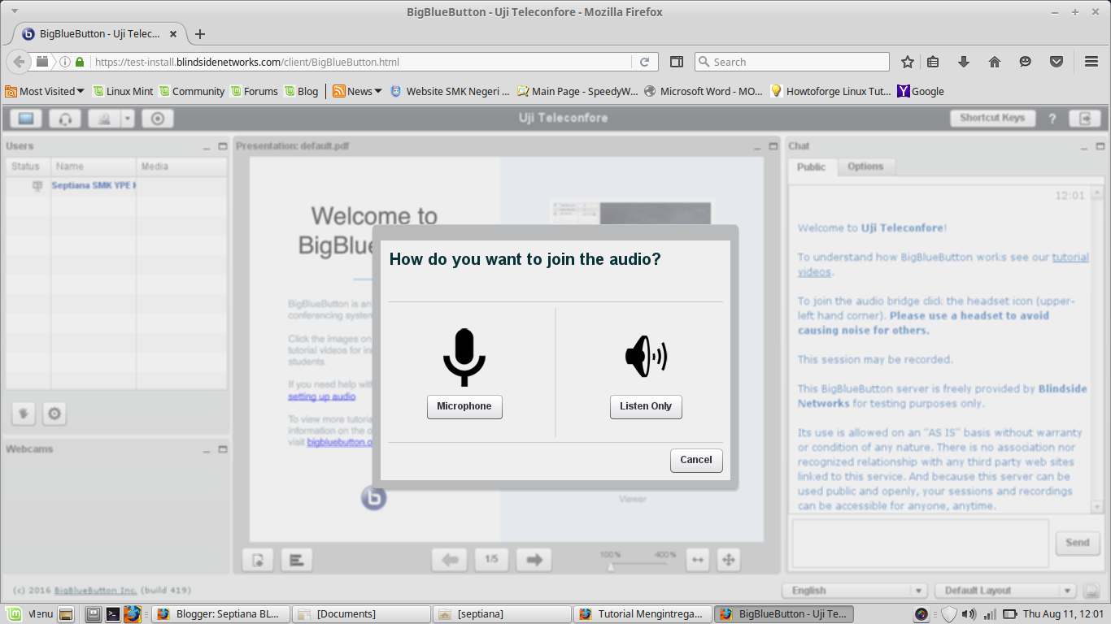Image resolution: width=1111 pixels, height=624 pixels.
Task: Click the chat message input box
Action: tap(921, 543)
